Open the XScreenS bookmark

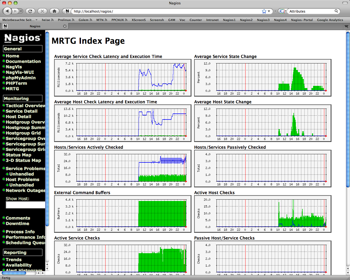(139, 20)
